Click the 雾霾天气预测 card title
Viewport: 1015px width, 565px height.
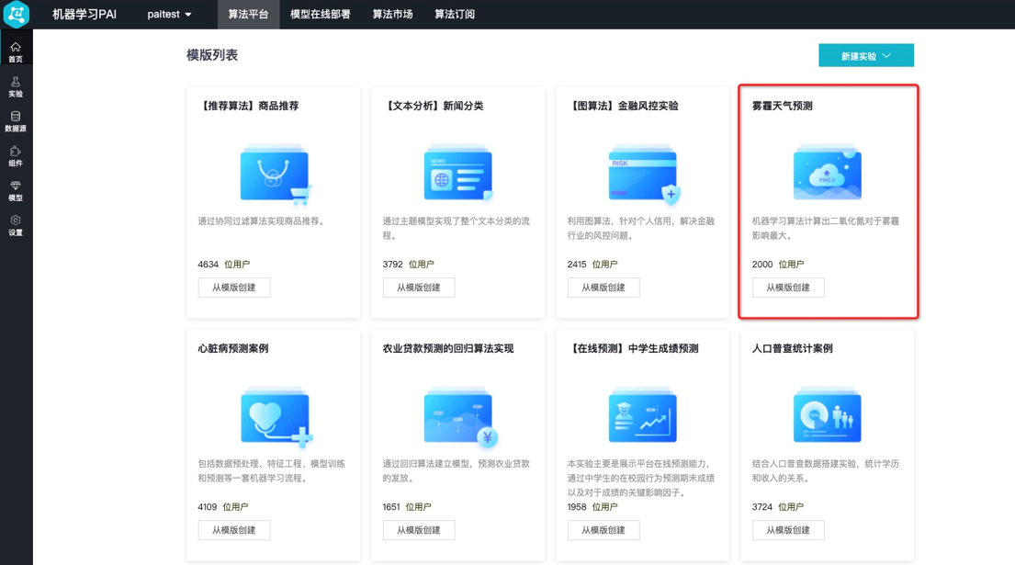[782, 106]
